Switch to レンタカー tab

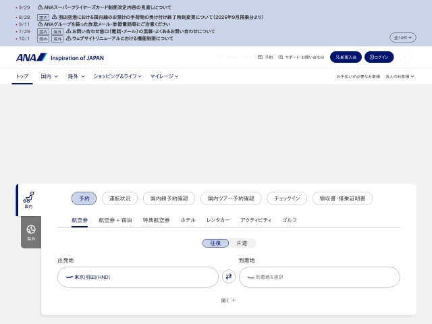point(218,220)
